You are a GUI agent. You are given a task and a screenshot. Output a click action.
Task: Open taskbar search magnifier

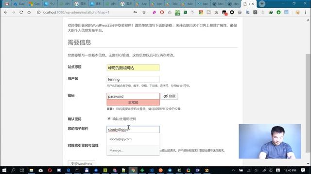tap(13, 170)
